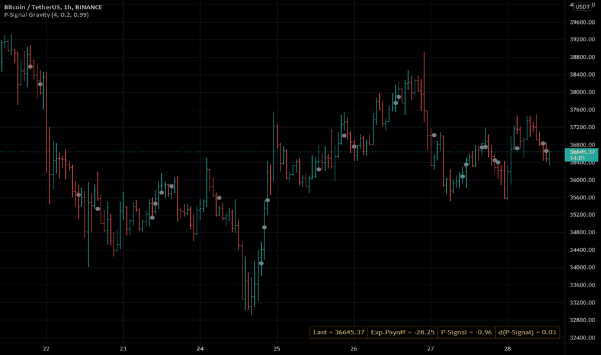Image resolution: width=601 pixels, height=355 pixels.
Task: Click the 39200.00 price axis label
Action: pyautogui.click(x=582, y=39)
